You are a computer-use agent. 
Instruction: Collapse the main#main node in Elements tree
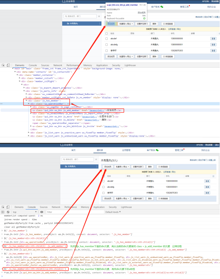click(x=13, y=68)
